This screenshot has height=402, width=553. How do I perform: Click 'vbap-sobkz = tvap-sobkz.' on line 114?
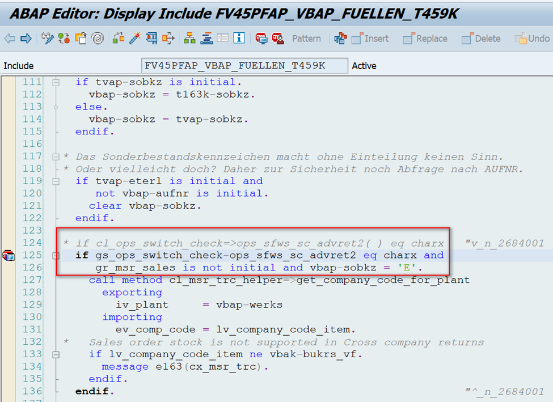coord(168,119)
